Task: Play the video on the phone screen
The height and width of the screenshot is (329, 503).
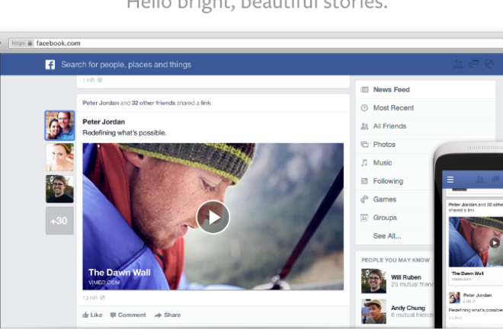Action: [x=495, y=243]
